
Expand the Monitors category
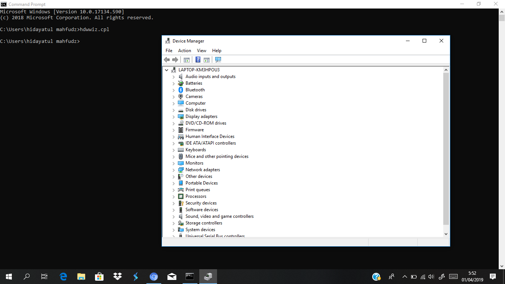pyautogui.click(x=174, y=163)
